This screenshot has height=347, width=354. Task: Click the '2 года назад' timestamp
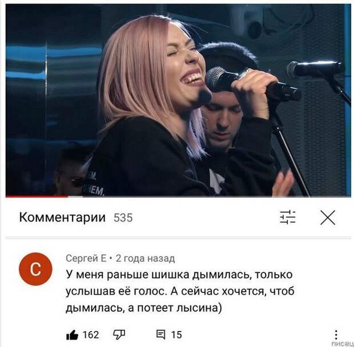145,258
